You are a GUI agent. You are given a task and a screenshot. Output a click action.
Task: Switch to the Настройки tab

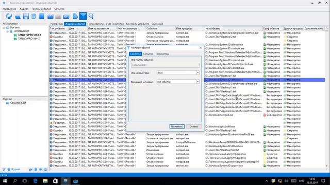point(57,24)
